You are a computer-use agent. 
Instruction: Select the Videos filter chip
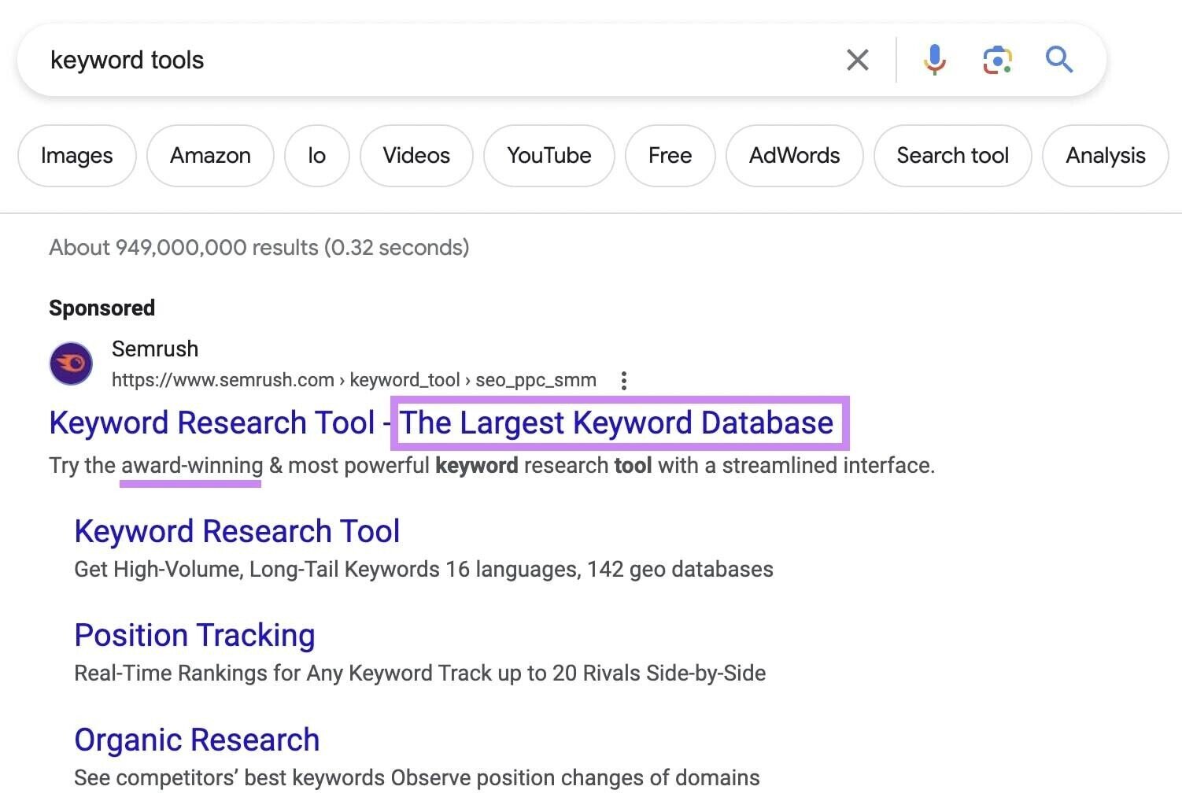[x=416, y=156]
